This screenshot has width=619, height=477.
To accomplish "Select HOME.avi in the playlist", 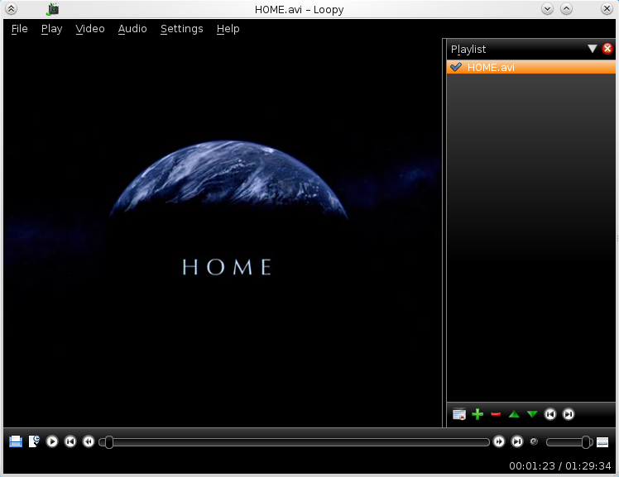I will tap(531, 67).
